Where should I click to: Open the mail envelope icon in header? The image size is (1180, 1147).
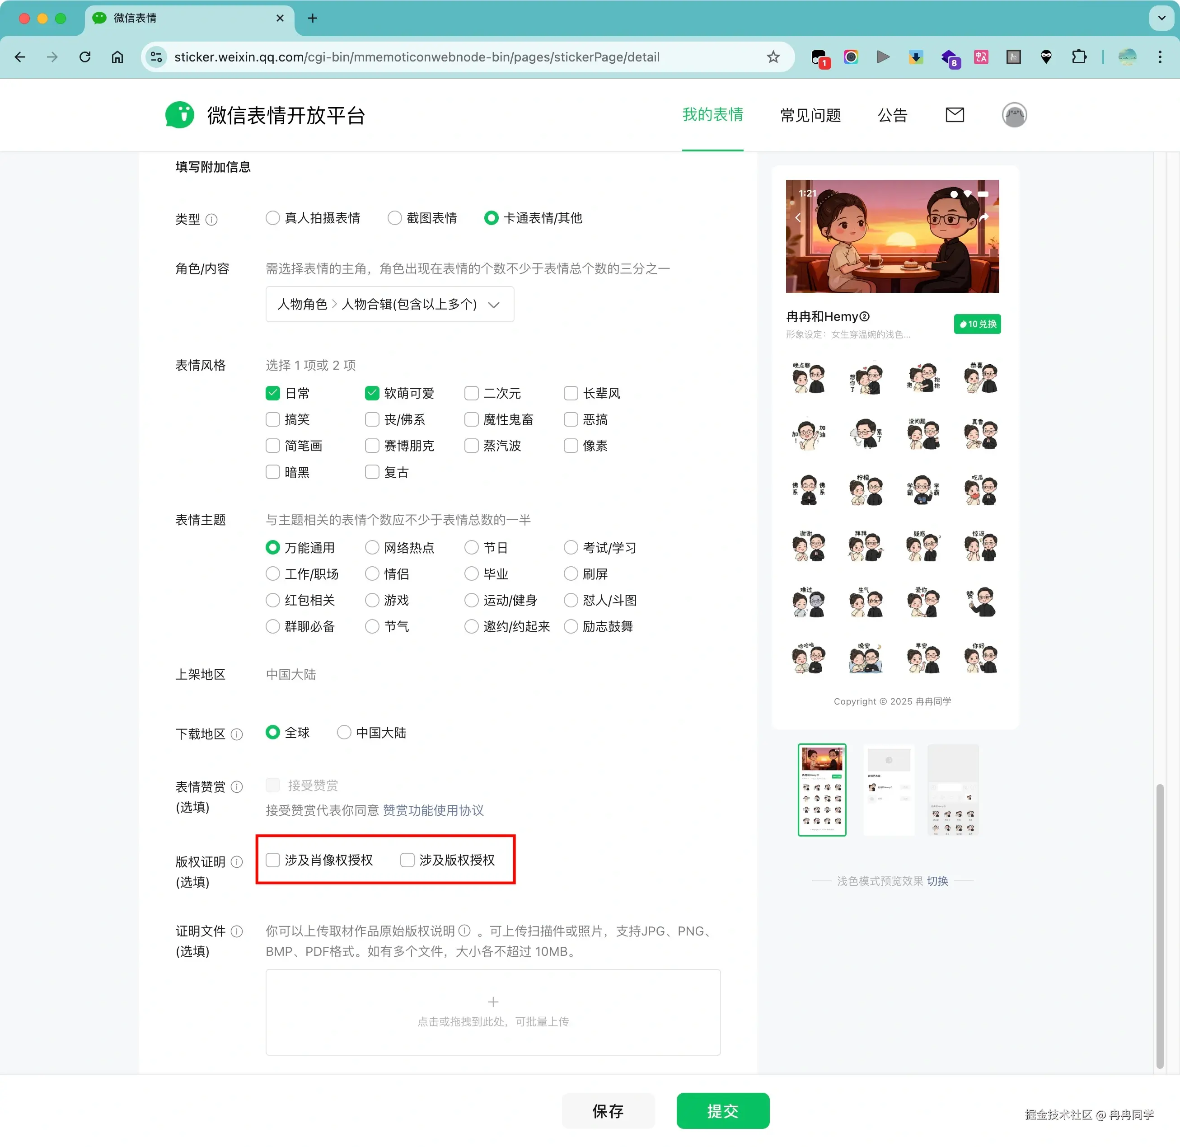point(954,114)
